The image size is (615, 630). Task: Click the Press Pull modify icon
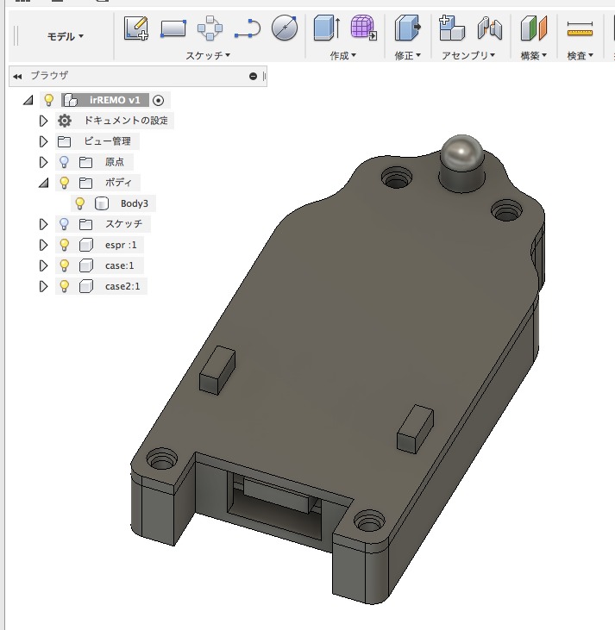coord(406,28)
